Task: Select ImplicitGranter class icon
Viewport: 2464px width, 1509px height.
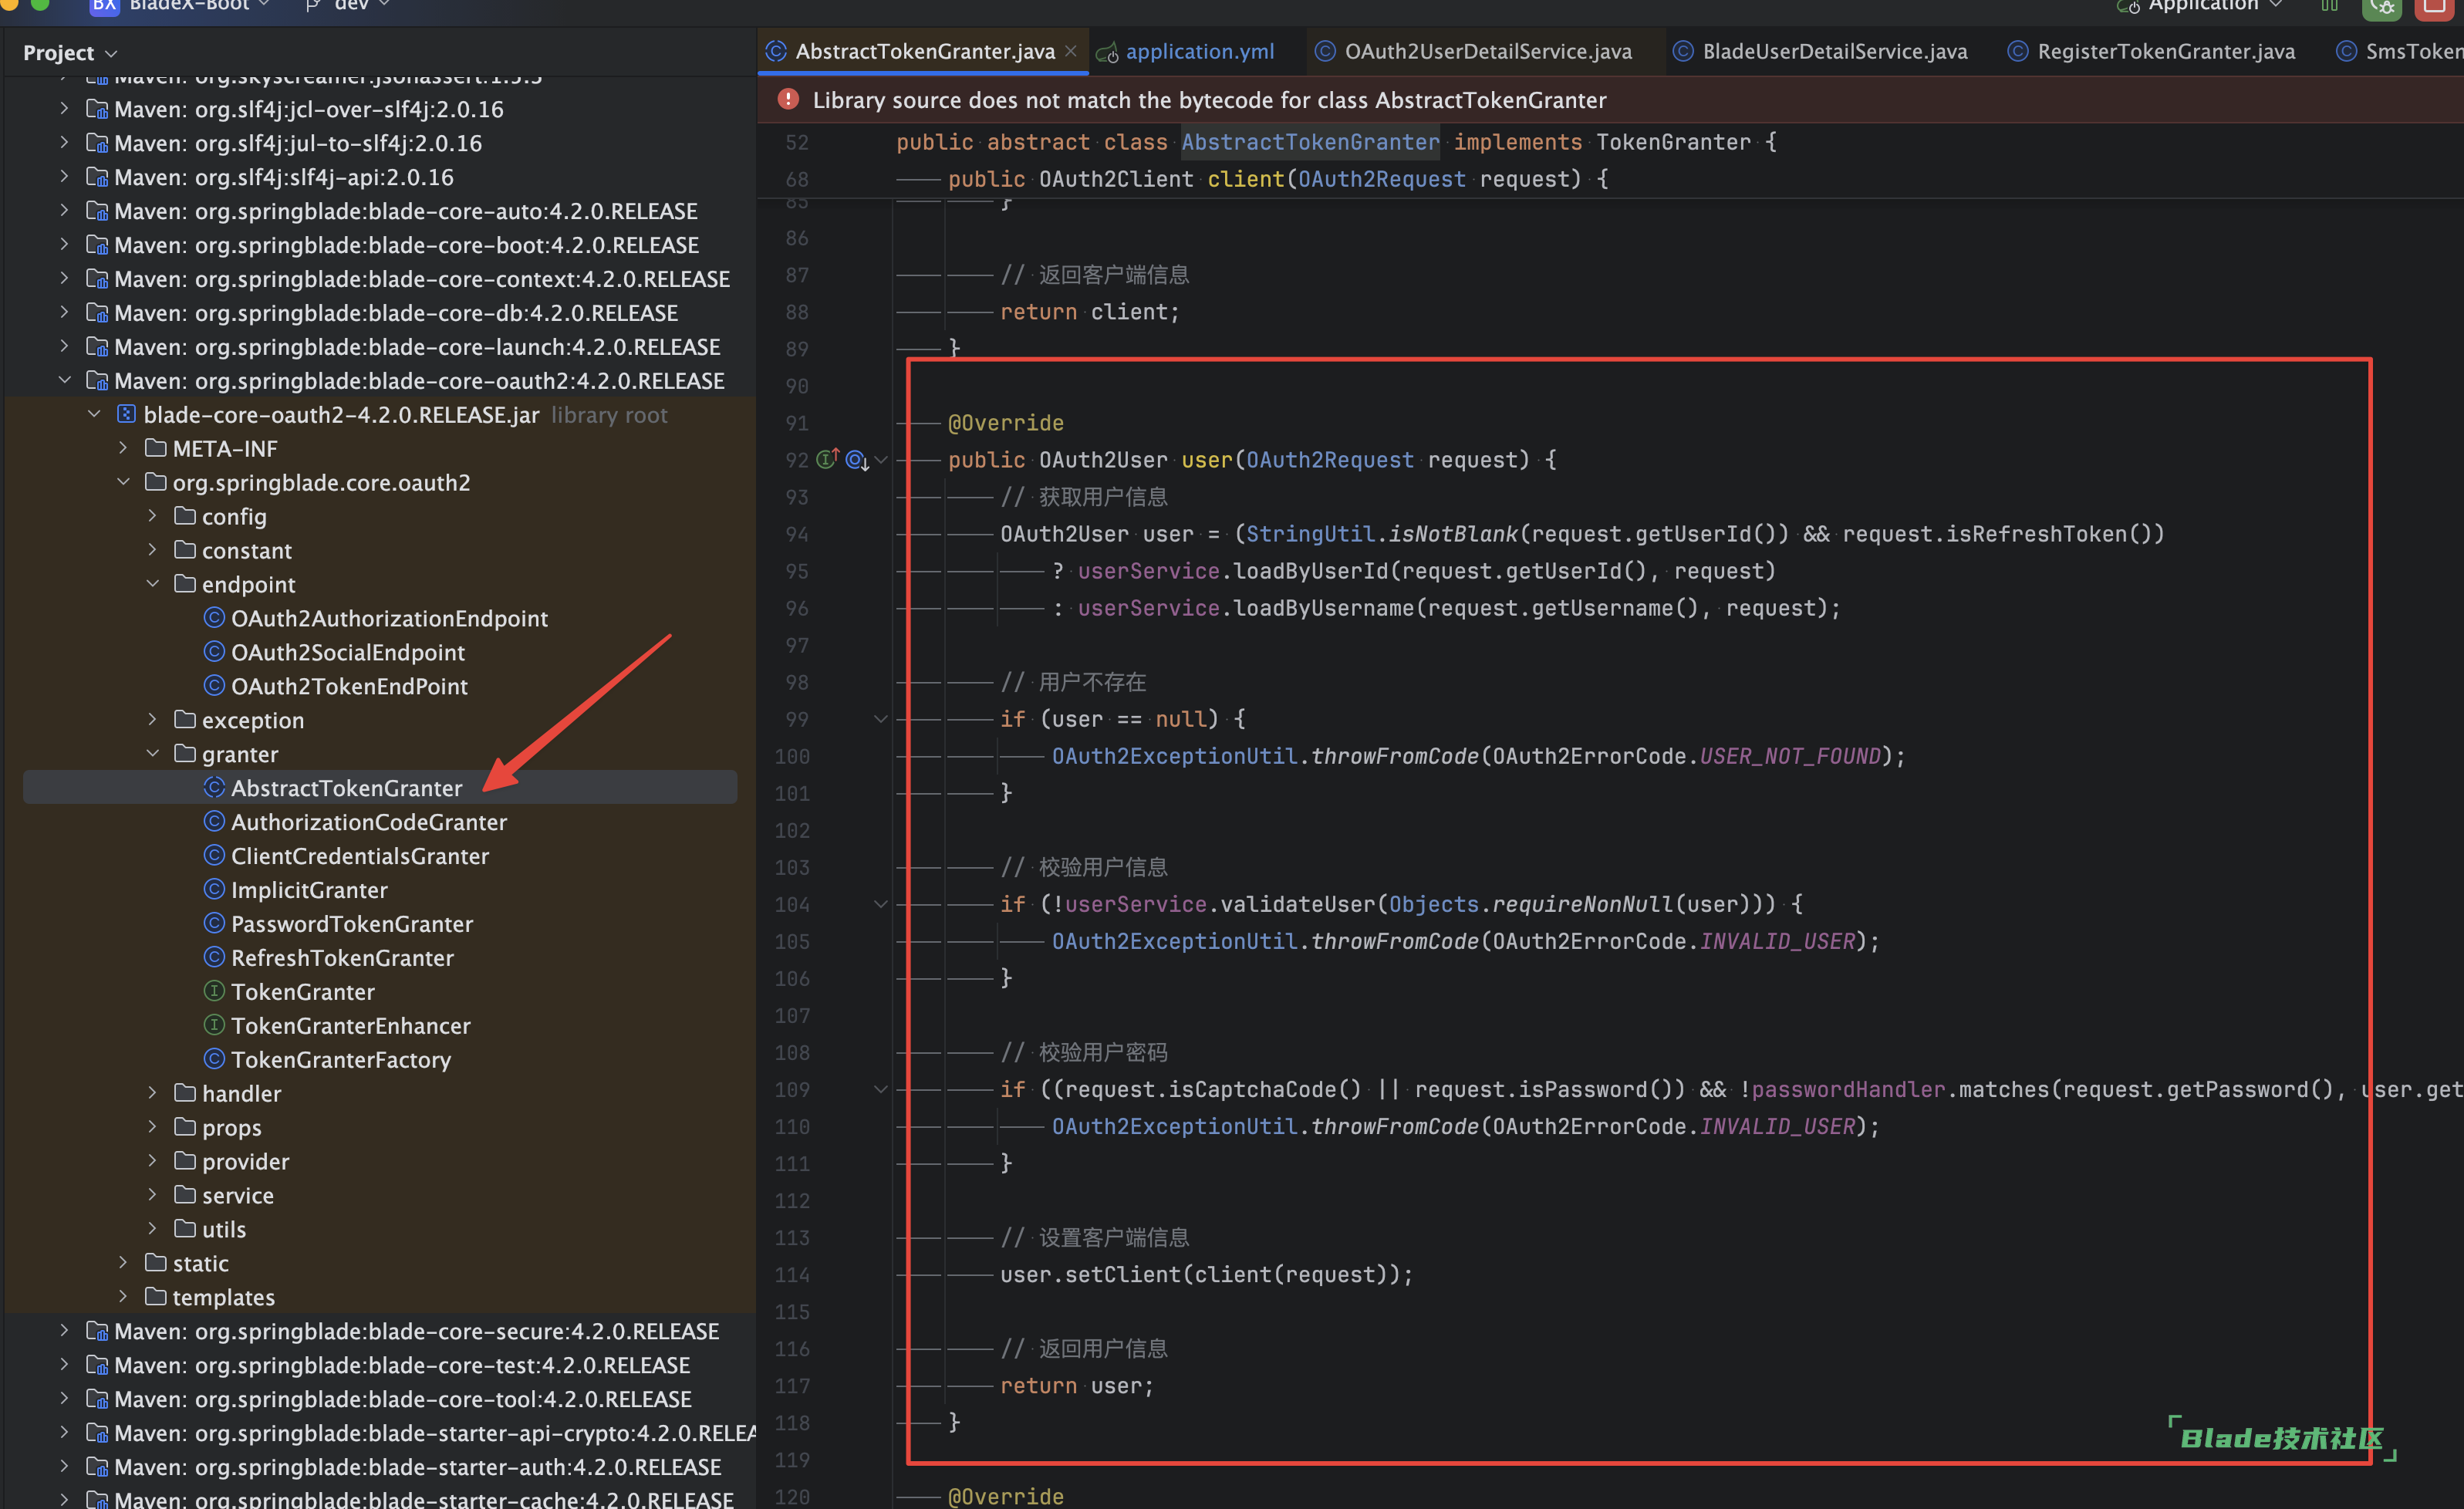Action: coord(214,889)
